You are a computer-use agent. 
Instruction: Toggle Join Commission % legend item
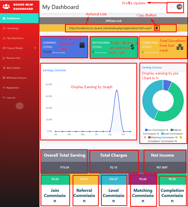tap(156, 130)
